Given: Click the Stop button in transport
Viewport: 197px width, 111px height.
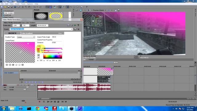Looking at the screenshot, I should pos(58,101).
